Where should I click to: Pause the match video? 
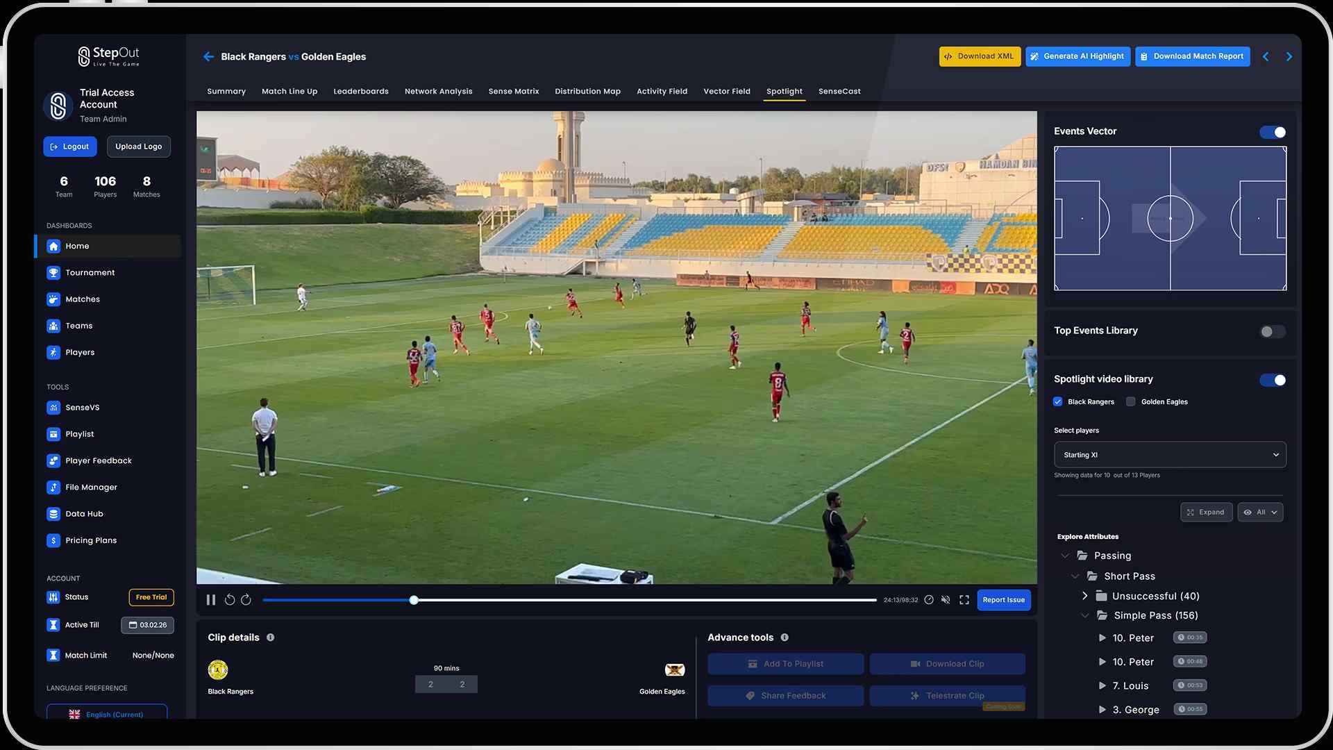coord(211,600)
